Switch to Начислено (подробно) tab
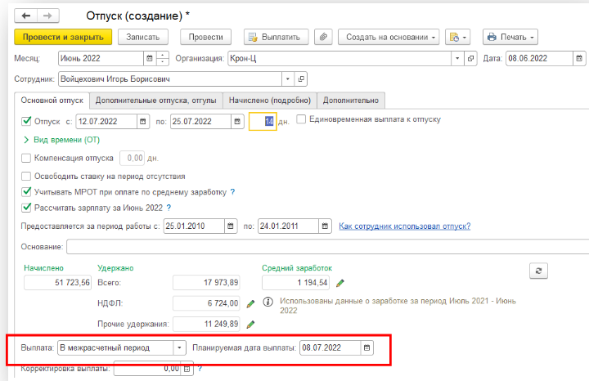Image resolution: width=589 pixels, height=381 pixels. (270, 101)
